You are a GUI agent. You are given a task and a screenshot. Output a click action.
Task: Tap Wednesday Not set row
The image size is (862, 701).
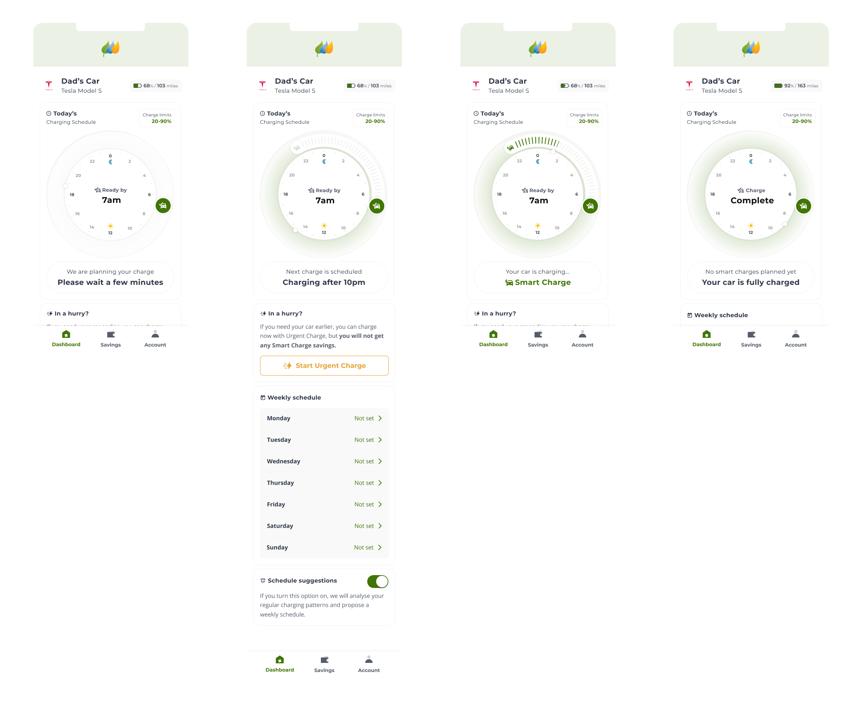click(x=323, y=461)
